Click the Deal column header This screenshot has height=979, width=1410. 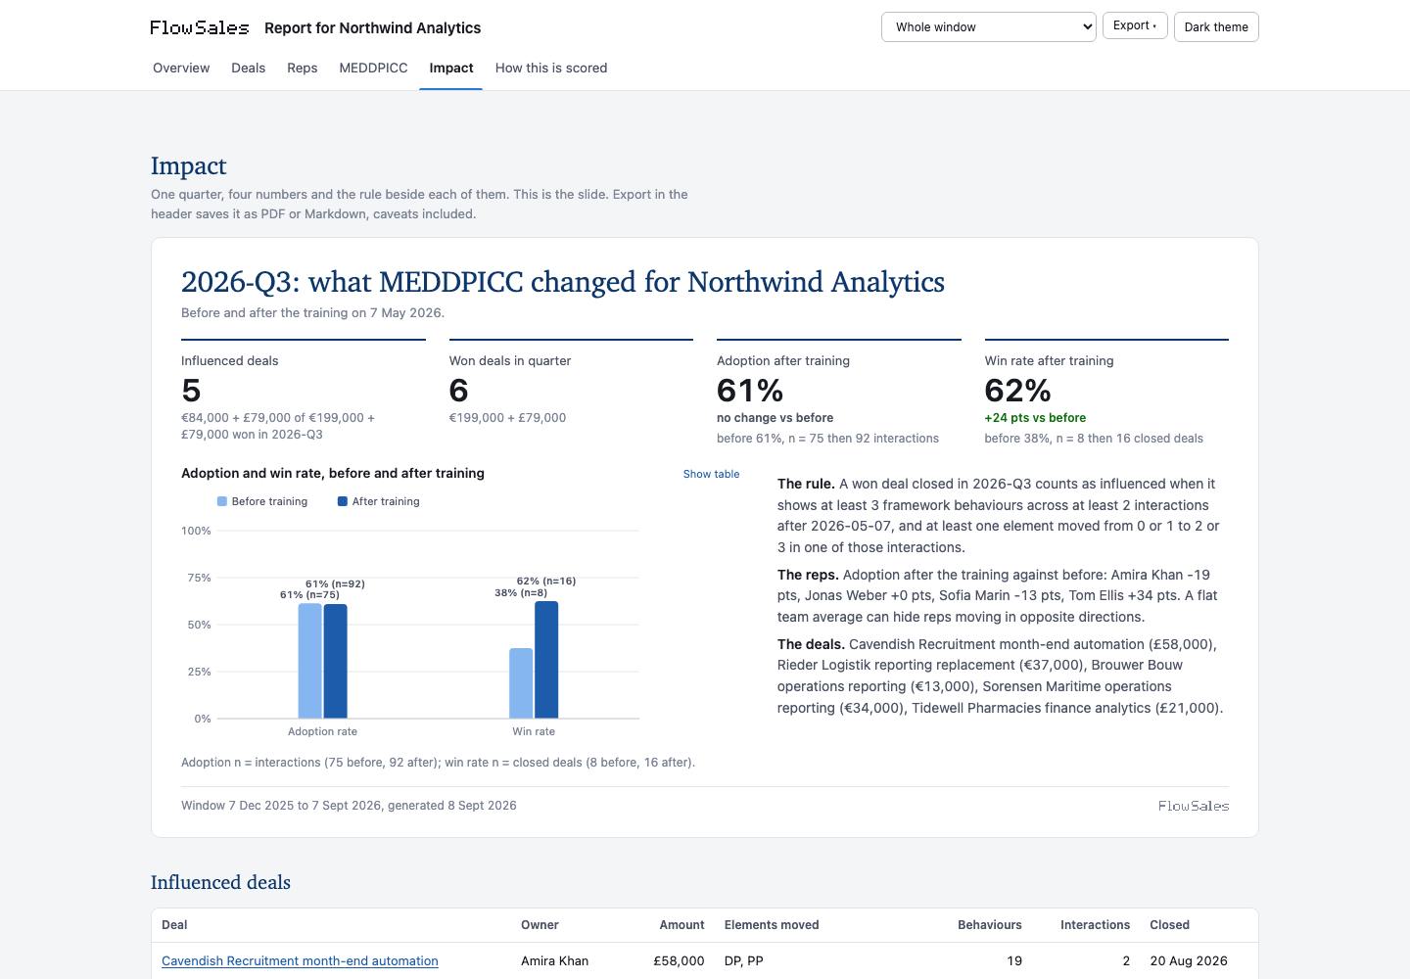[174, 925]
